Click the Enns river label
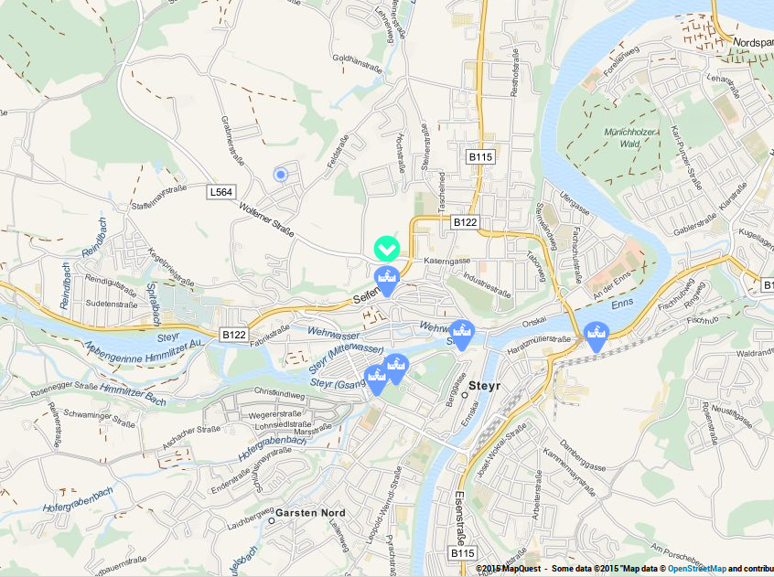Screen dimensions: 774x577 point(622,304)
